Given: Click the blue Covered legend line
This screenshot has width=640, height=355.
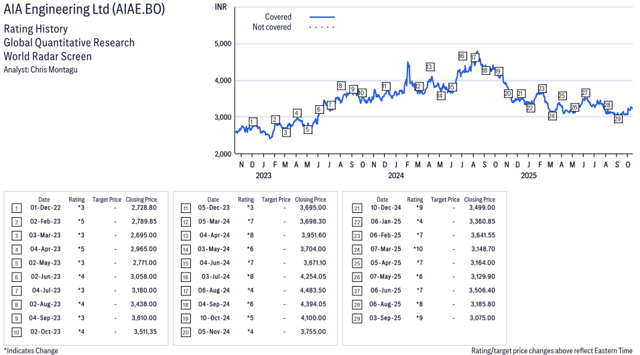Looking at the screenshot, I should [322, 16].
